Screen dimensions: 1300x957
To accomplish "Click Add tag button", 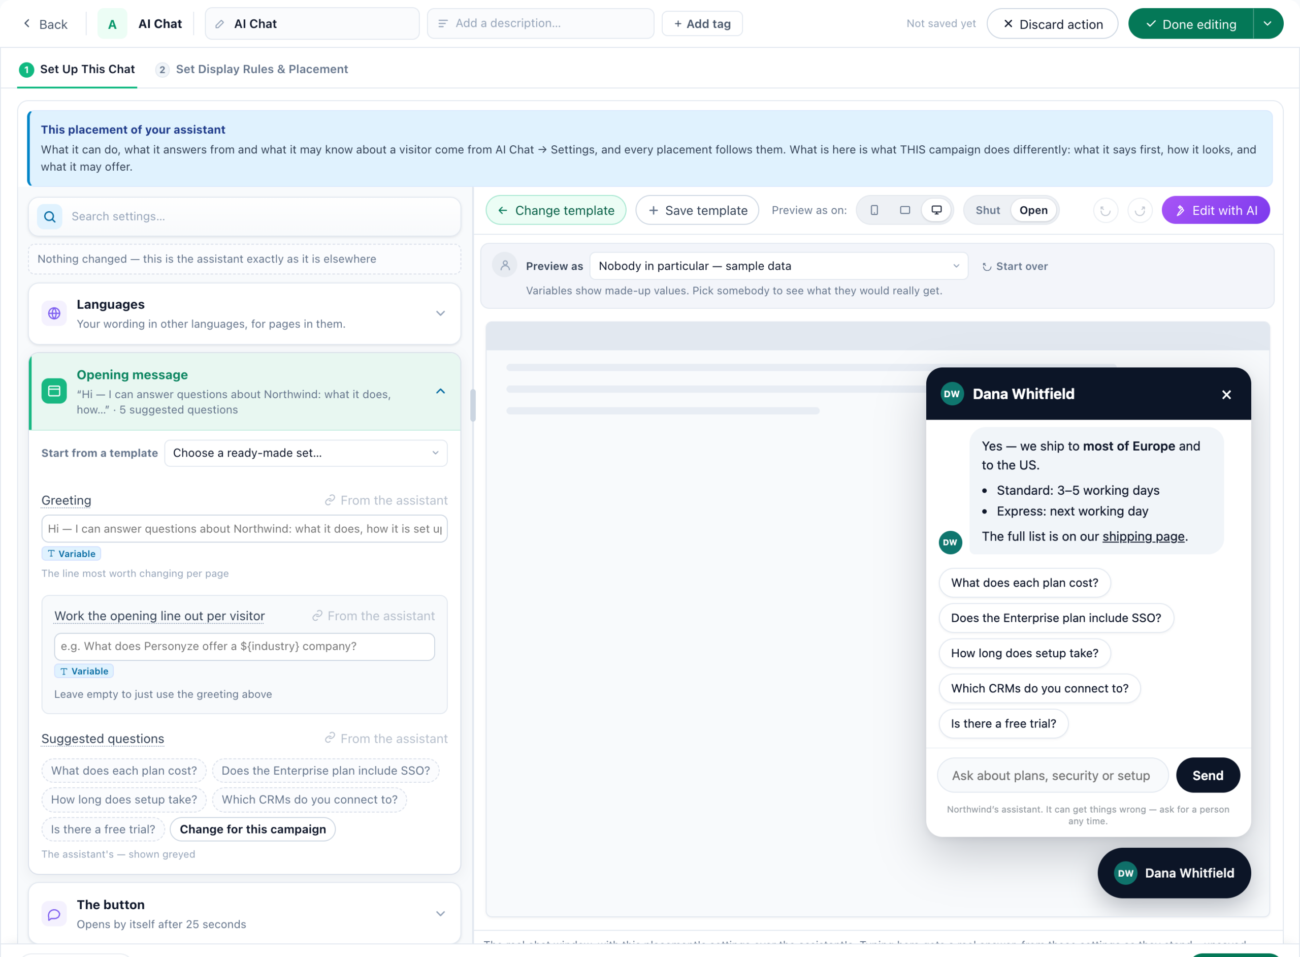I will tap(702, 24).
